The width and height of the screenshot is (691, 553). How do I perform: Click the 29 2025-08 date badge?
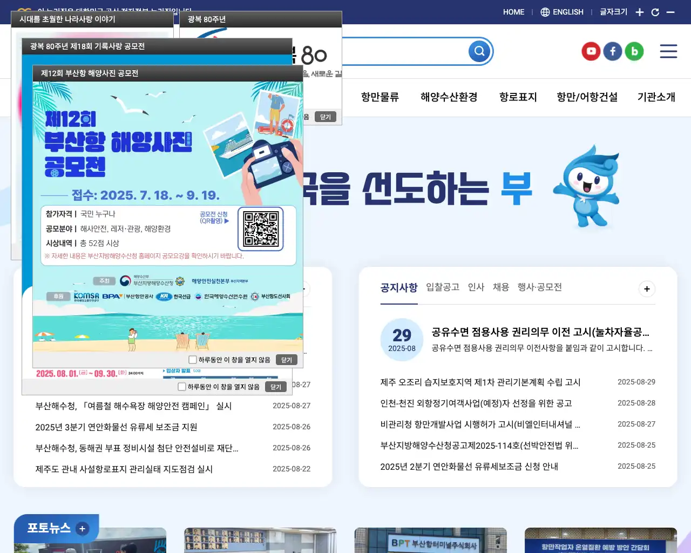[402, 340]
